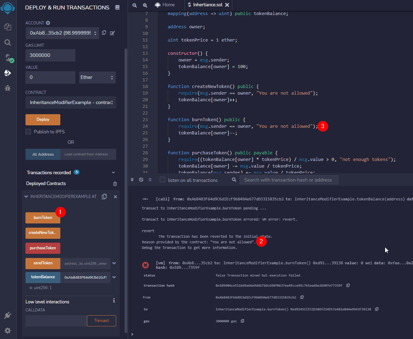Click the sendToken parameters input field
The image size is (413, 339).
point(85,264)
